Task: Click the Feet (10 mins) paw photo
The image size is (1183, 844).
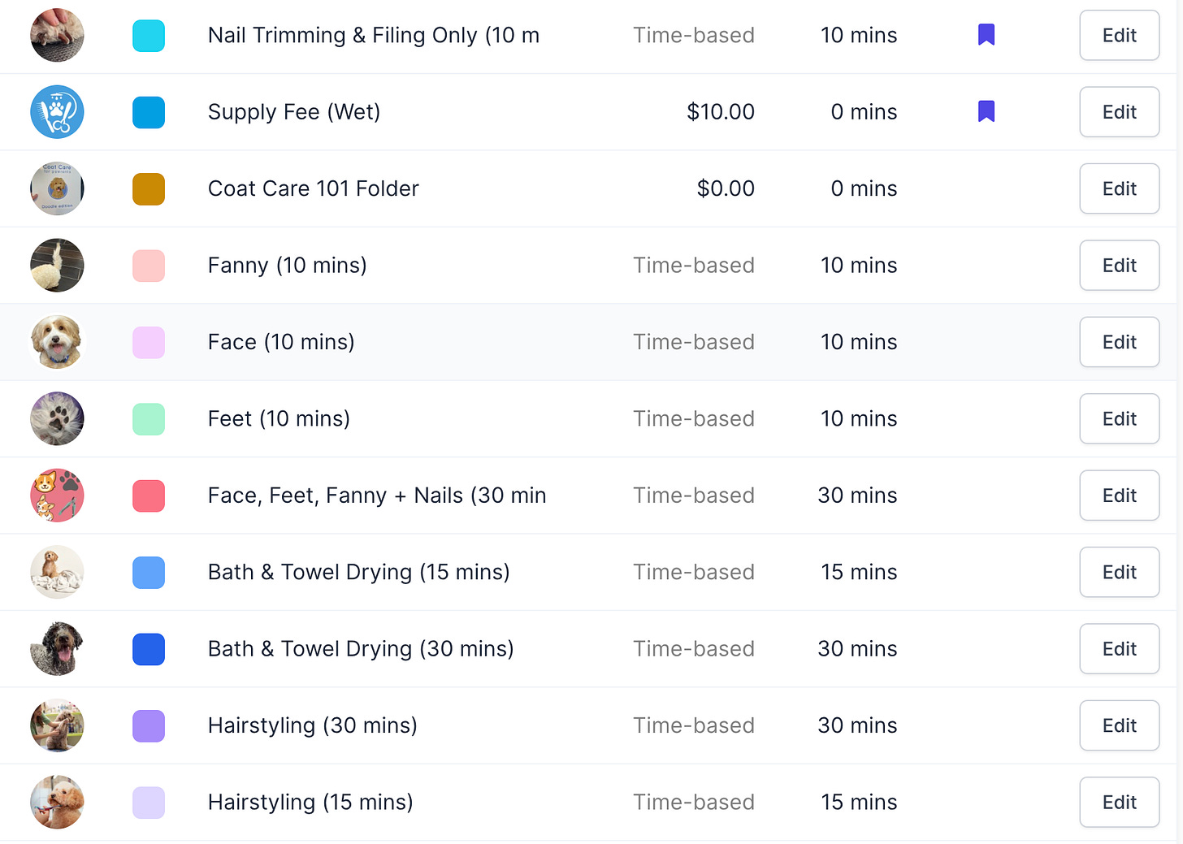Action: pos(57,418)
